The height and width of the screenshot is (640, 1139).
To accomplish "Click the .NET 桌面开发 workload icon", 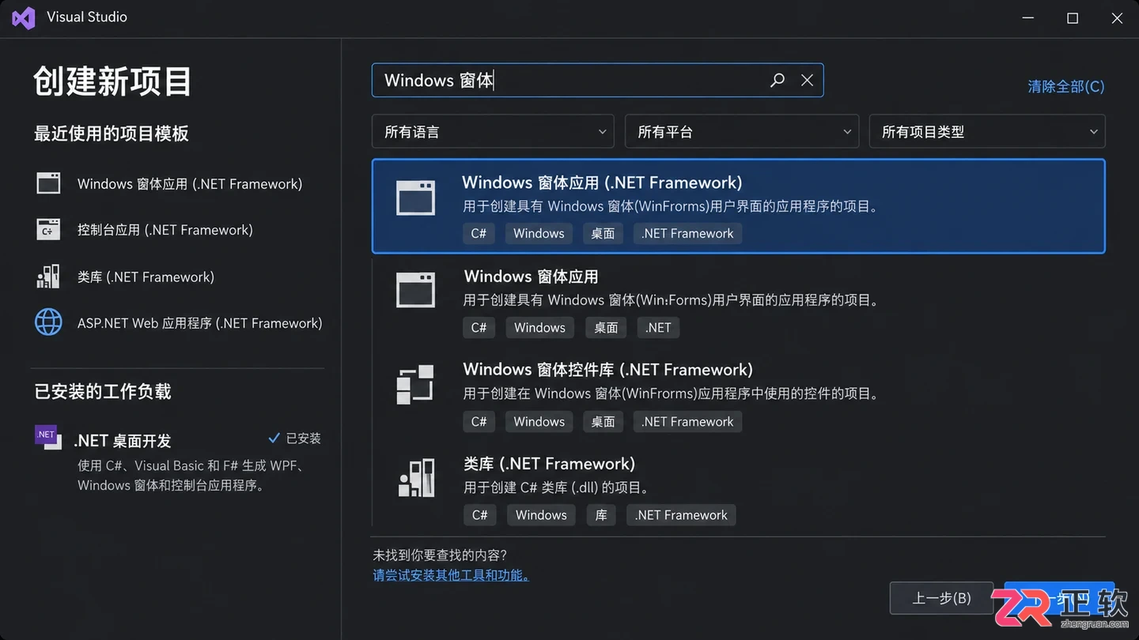I will pos(48,437).
